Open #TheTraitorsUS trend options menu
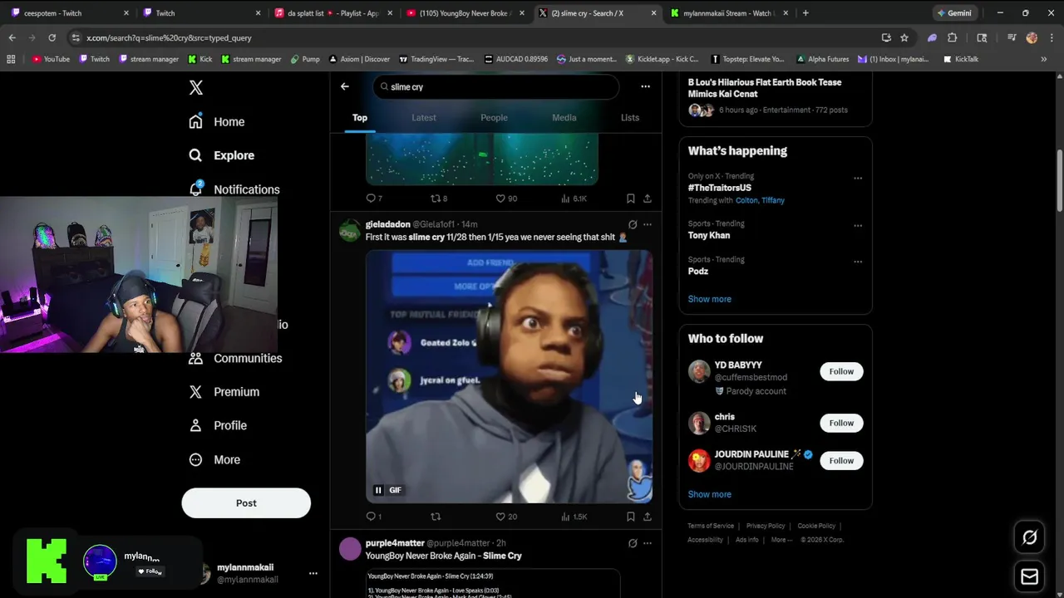 [858, 178]
